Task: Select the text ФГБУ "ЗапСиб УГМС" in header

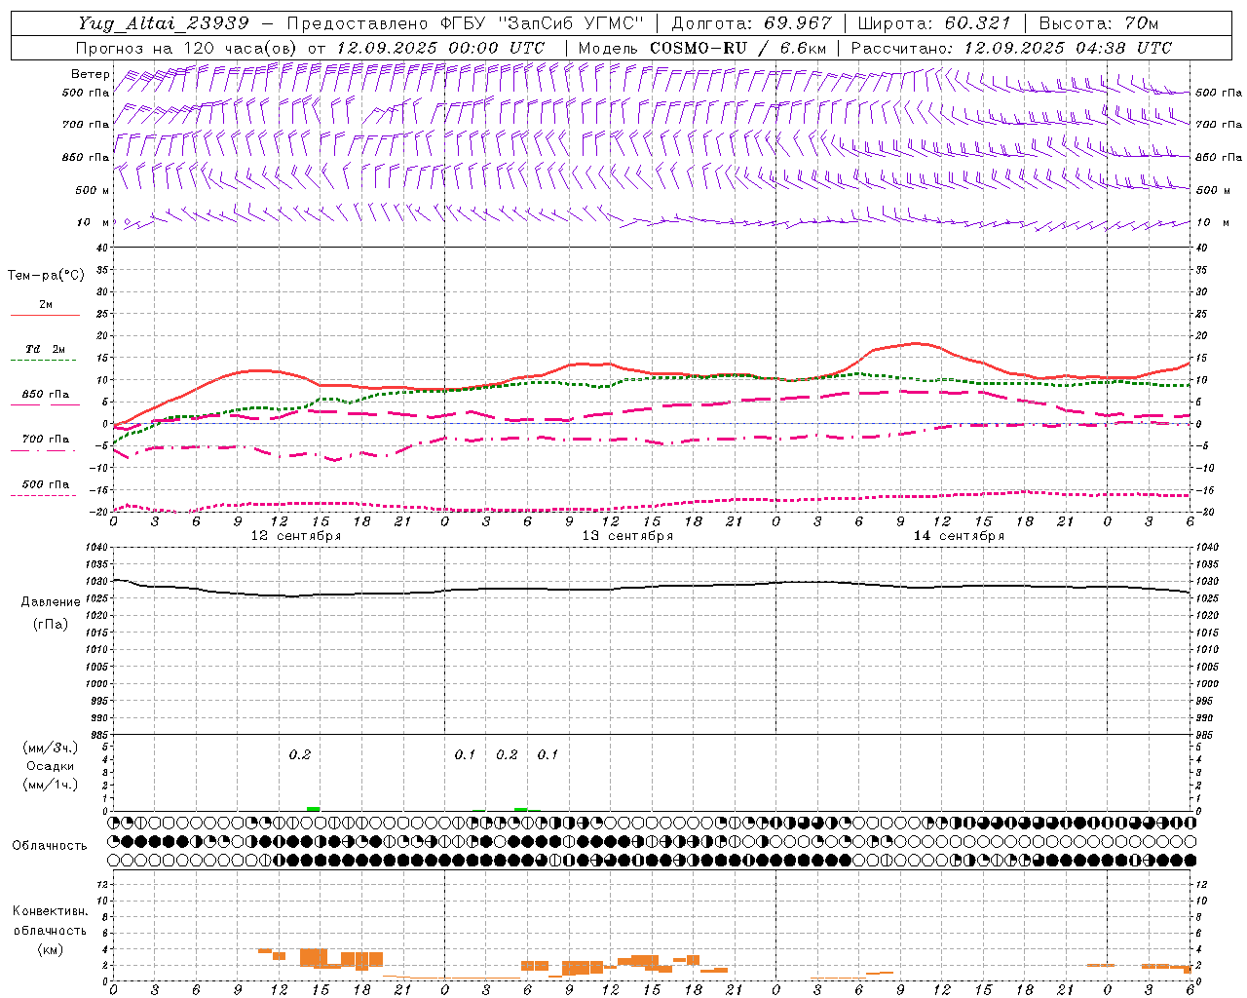Action: point(544,23)
